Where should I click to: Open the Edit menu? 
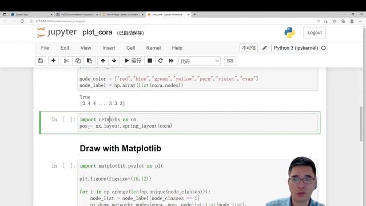coord(65,48)
